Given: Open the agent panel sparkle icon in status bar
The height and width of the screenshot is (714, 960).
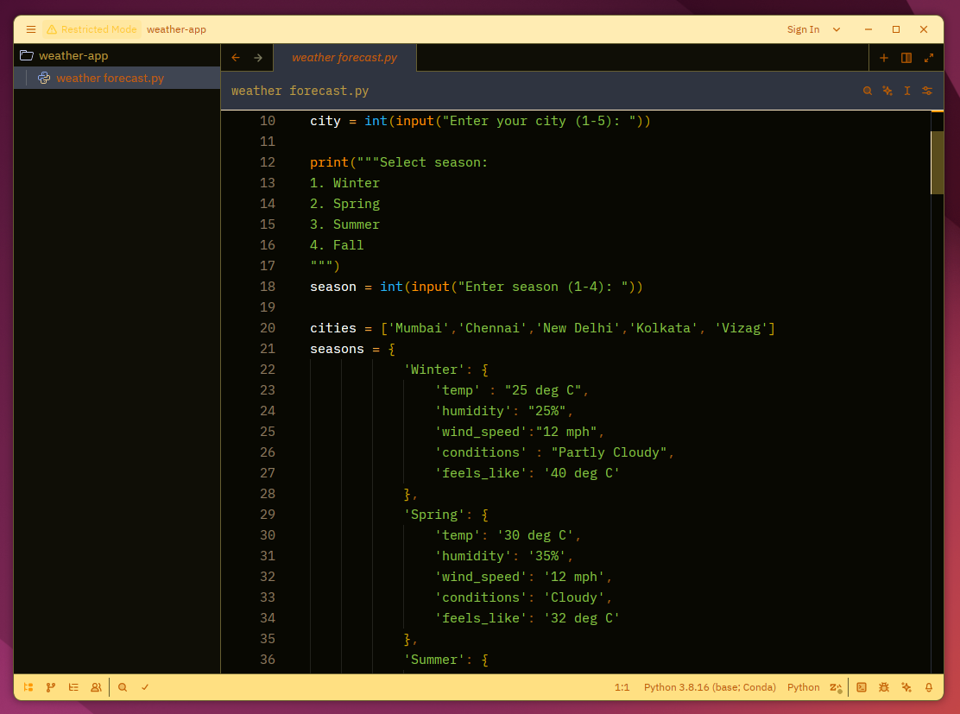Looking at the screenshot, I should [906, 687].
